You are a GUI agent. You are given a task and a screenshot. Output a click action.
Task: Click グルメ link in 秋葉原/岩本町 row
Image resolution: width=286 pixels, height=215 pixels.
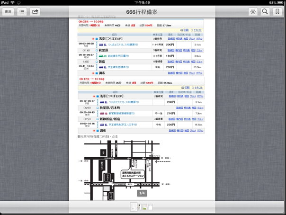[x=200, y=108]
